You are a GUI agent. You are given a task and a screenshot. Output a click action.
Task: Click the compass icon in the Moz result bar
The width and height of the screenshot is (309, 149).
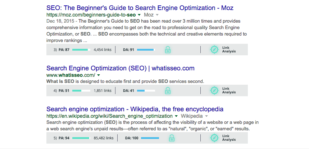point(214,50)
